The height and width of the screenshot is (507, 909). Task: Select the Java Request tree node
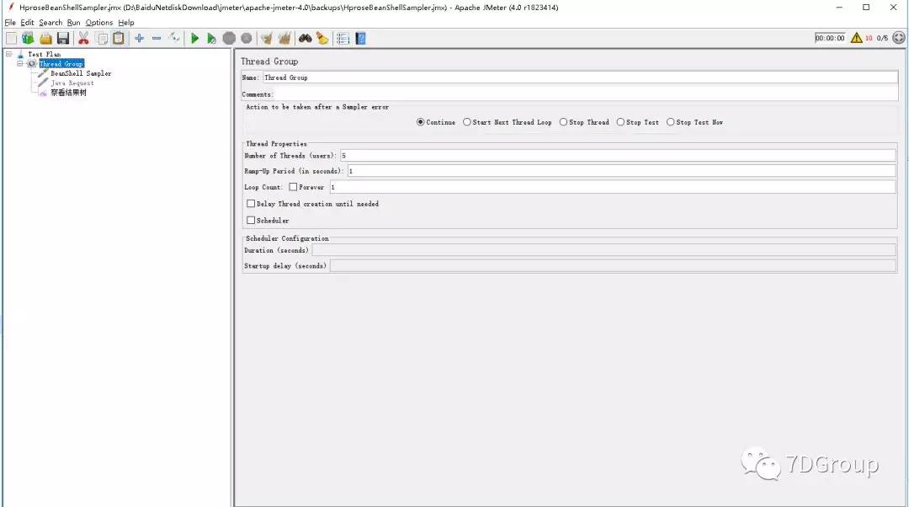pyautogui.click(x=72, y=83)
